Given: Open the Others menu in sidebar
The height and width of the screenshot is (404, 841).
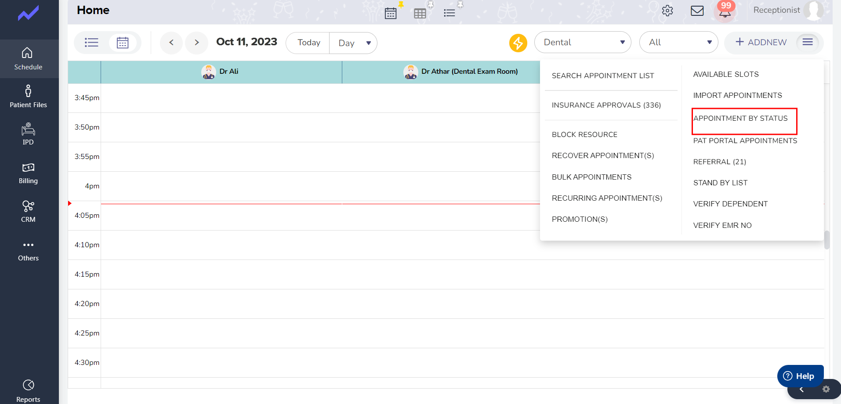Looking at the screenshot, I should click(28, 251).
